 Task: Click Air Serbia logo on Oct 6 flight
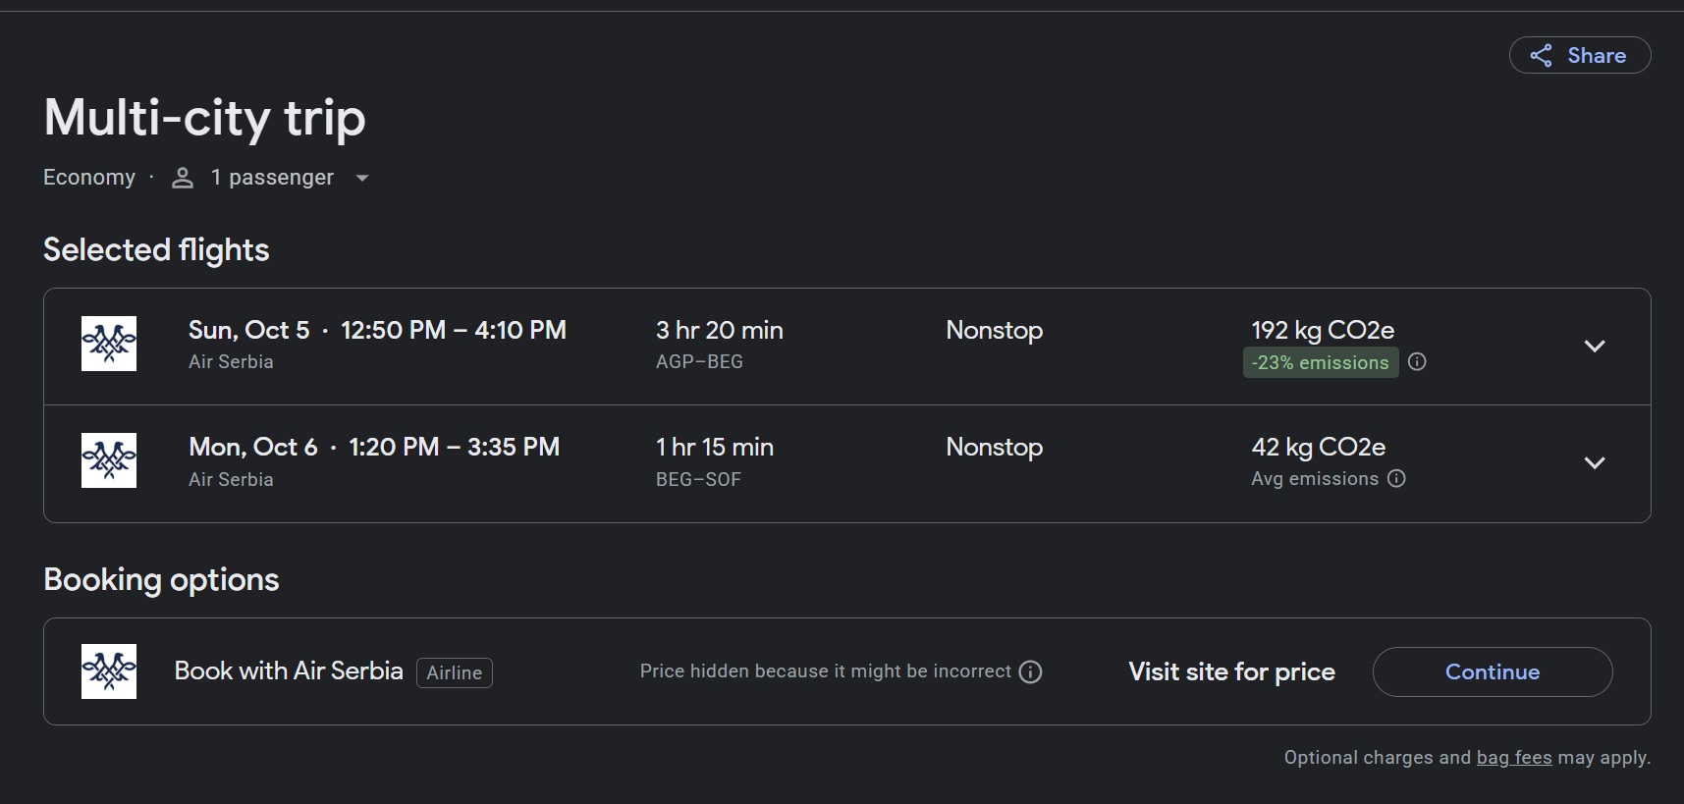[x=109, y=460]
